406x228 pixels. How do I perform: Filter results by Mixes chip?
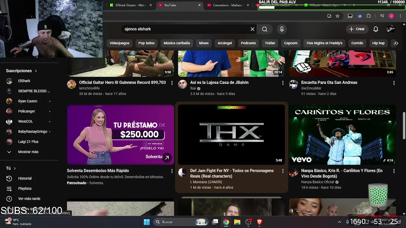(x=204, y=43)
